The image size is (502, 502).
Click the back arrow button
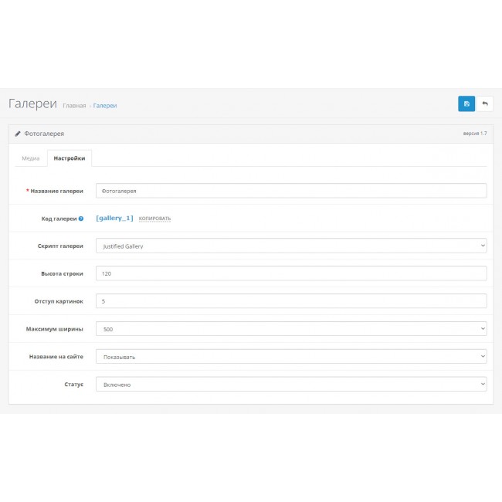pyautogui.click(x=485, y=103)
